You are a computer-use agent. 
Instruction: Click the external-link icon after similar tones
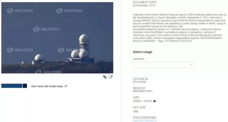coord(65,86)
